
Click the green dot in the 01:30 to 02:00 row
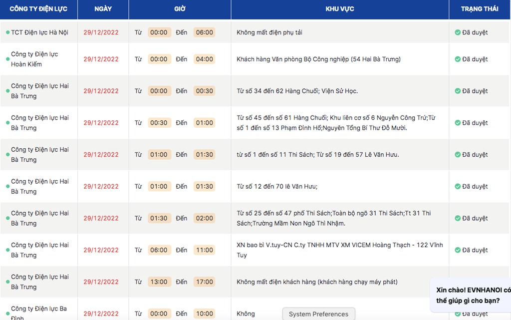[x=7, y=218]
